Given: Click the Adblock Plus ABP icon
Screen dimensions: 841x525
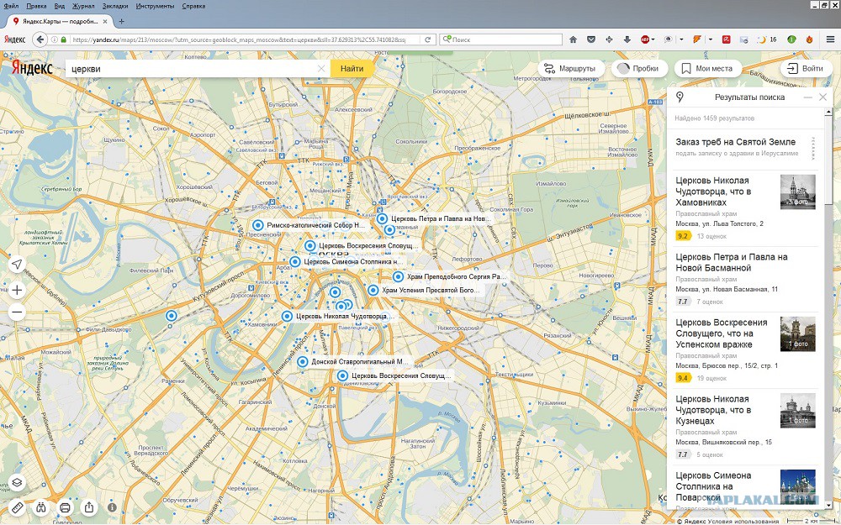Looking at the screenshot, I should [x=645, y=39].
